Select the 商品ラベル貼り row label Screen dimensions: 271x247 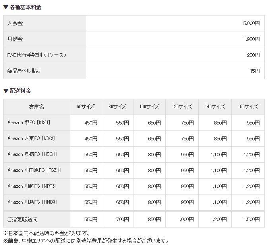[x=24, y=71]
